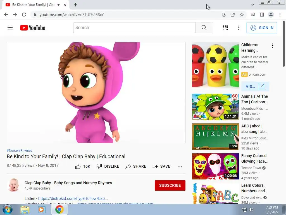Share this page from address bar
The height and width of the screenshot is (215, 286).
[x=233, y=15]
